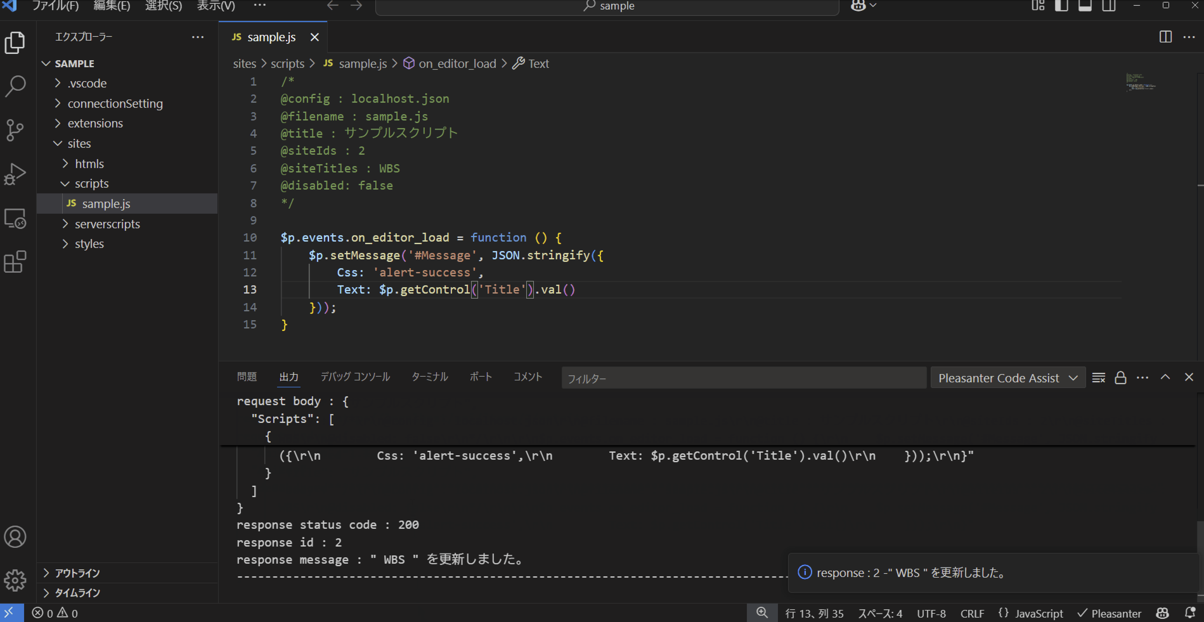Viewport: 1204px width, 622px height.
Task: Click cursor position 行 13、列 35
Action: click(x=814, y=613)
